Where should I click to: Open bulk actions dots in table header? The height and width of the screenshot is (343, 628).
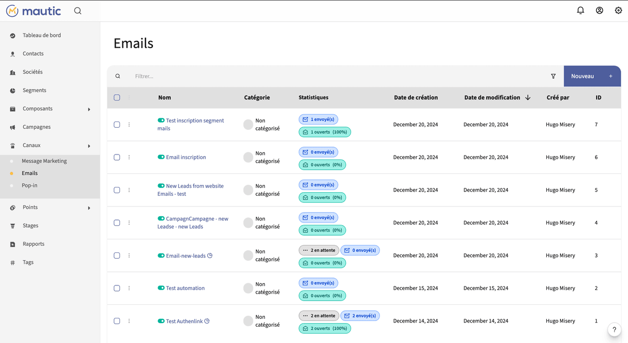click(129, 97)
